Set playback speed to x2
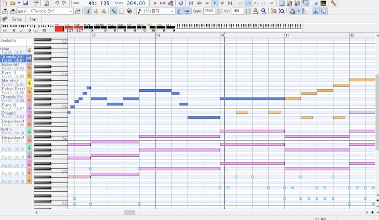 point(263,3)
